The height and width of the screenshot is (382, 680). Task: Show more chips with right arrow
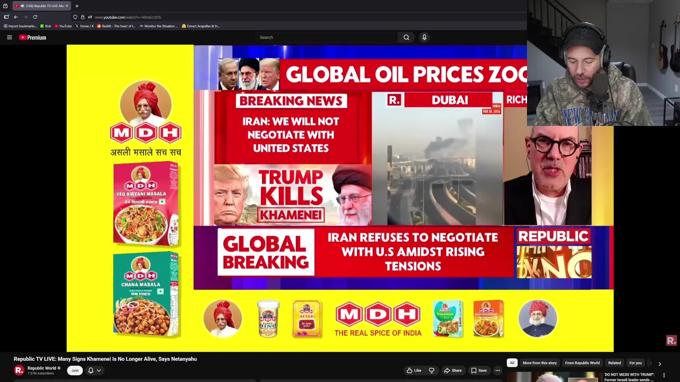660,363
